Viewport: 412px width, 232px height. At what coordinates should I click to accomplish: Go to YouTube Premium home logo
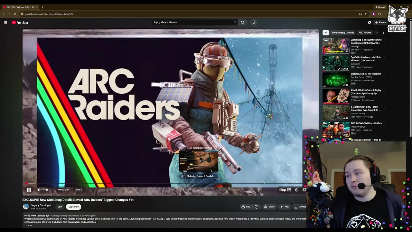20,23
